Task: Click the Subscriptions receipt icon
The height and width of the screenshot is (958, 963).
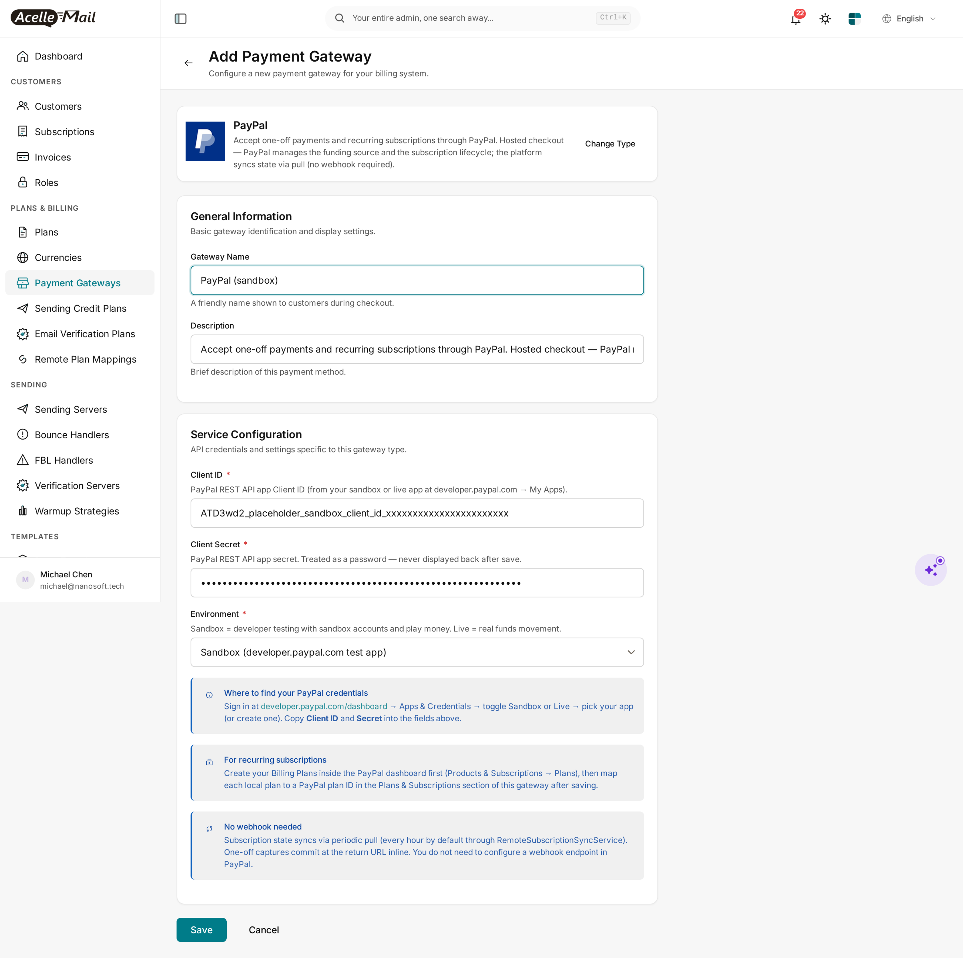Action: [22, 132]
